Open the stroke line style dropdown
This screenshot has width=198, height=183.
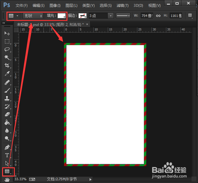[123, 16]
